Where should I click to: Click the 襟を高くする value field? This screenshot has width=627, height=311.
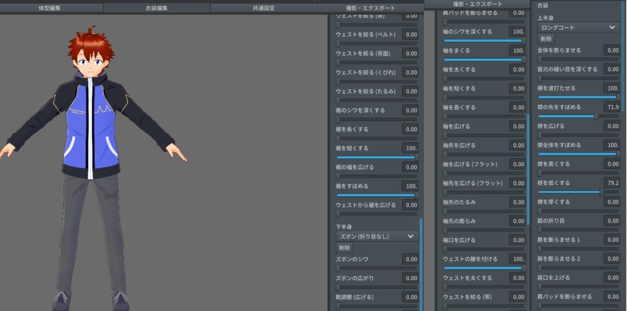(x=612, y=164)
